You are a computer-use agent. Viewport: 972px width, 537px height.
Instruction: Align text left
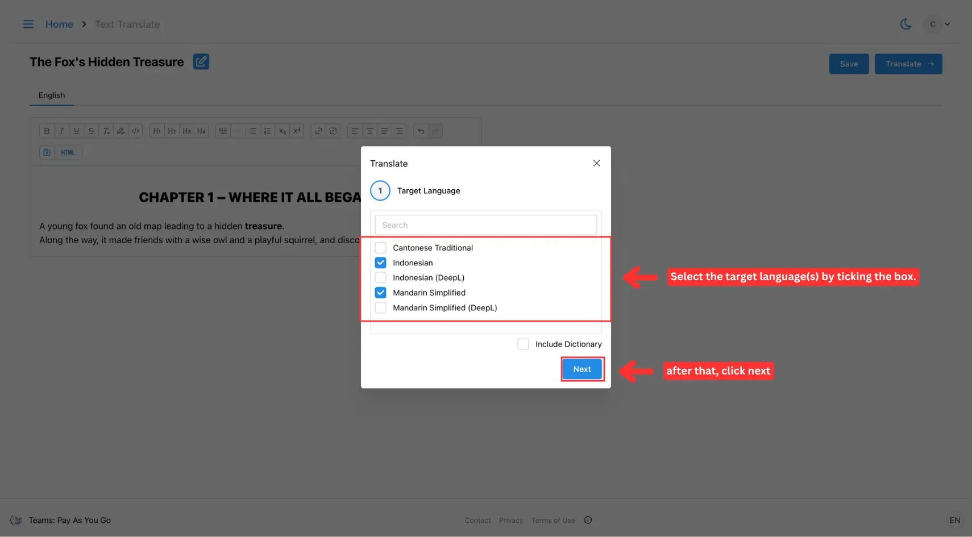[x=355, y=131]
